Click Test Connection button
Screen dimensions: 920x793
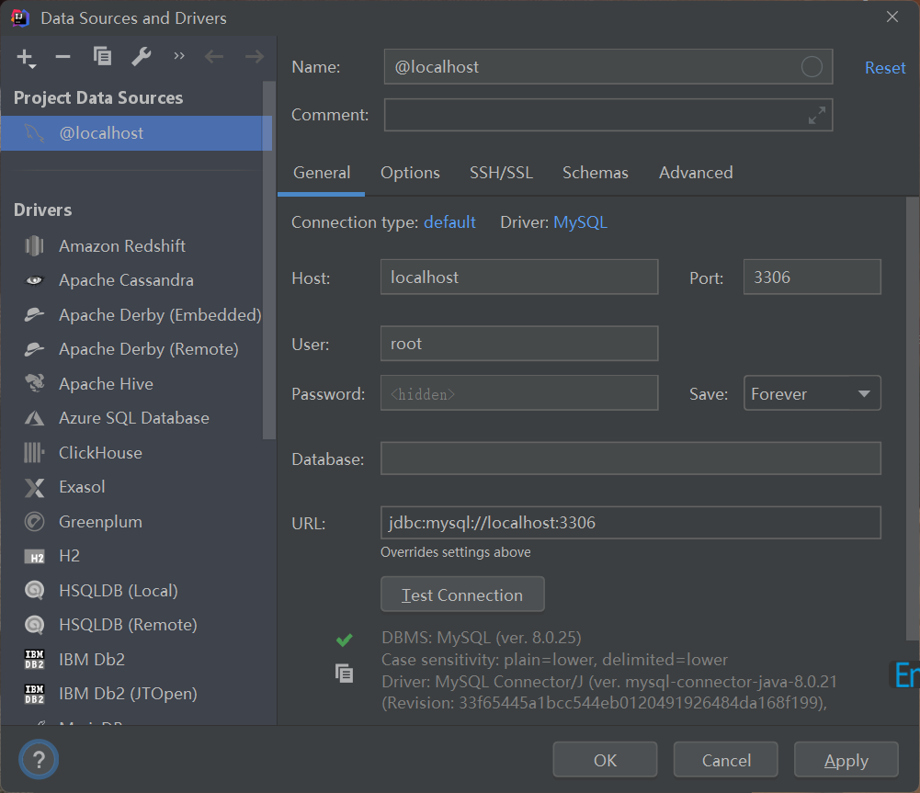click(462, 595)
